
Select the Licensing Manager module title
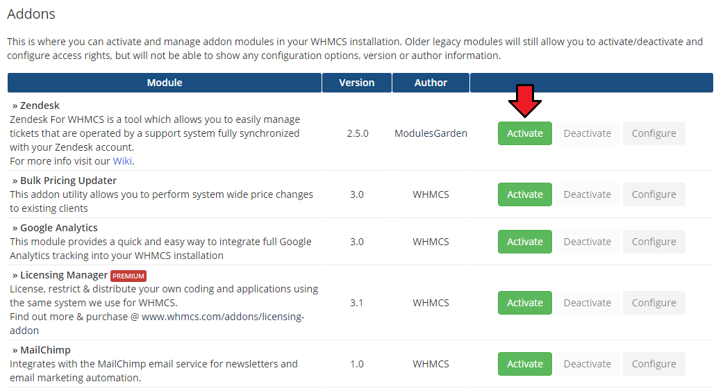63,275
